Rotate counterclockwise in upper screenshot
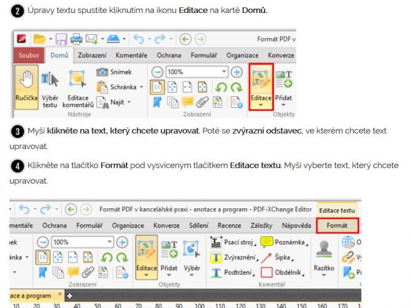This screenshot has width=411, height=308. (221, 87)
